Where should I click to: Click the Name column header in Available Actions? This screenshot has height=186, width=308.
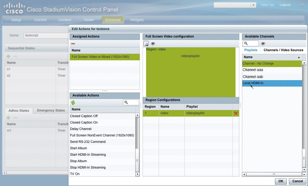(103, 109)
